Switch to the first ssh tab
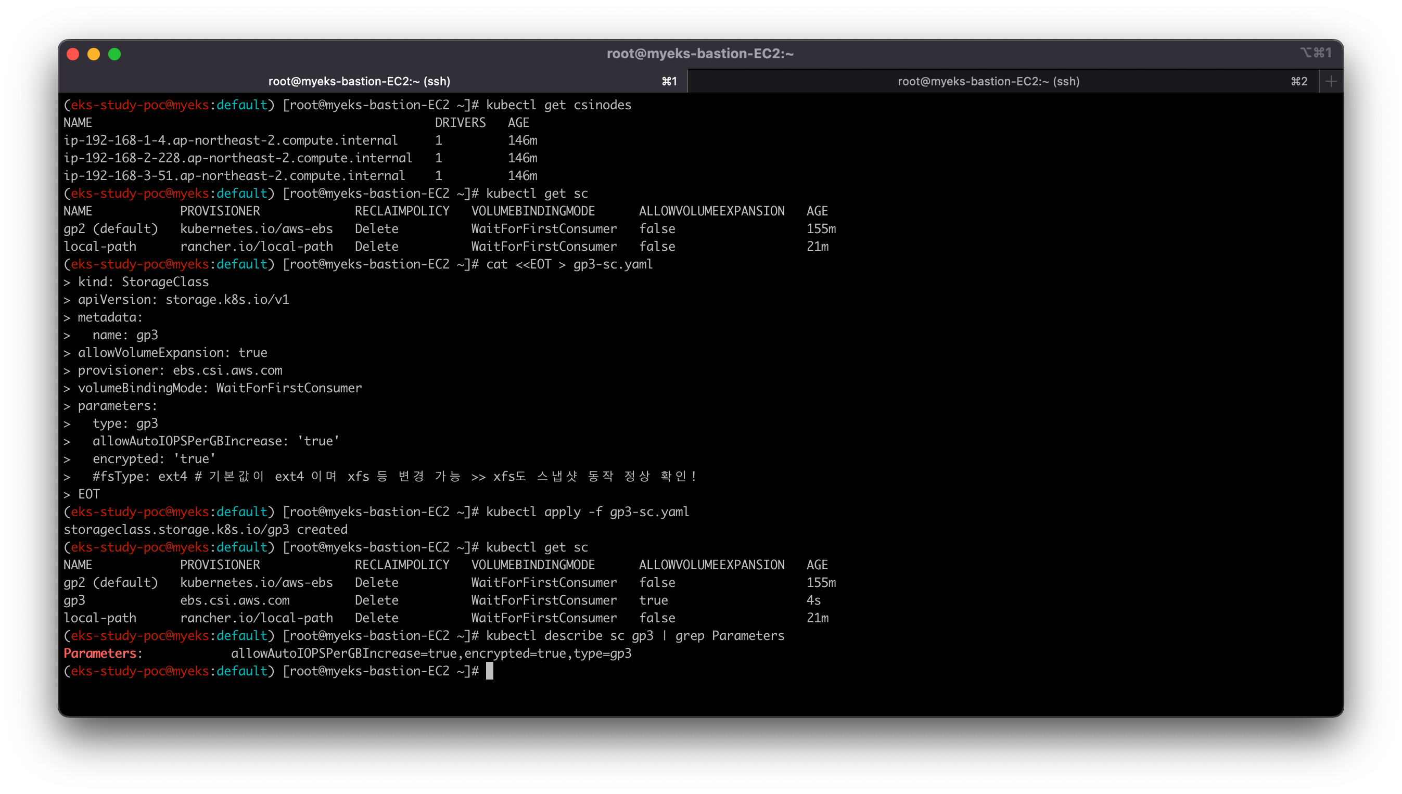The width and height of the screenshot is (1402, 794). [x=360, y=81]
